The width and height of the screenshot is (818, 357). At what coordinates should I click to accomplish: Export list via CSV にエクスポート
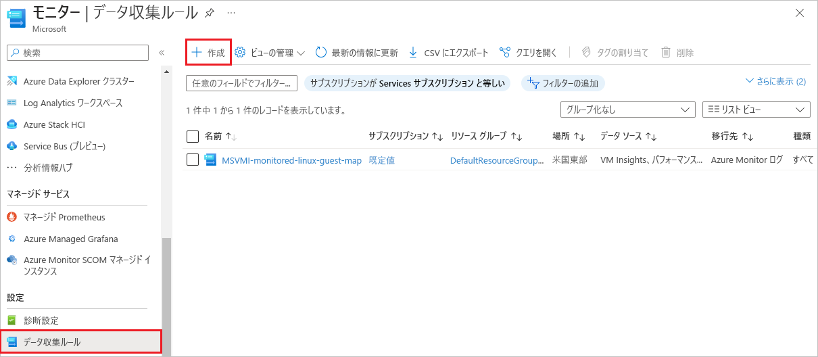[448, 53]
